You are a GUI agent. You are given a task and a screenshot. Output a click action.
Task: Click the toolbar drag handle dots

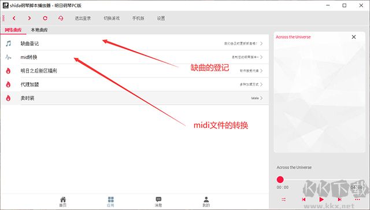[3, 18]
